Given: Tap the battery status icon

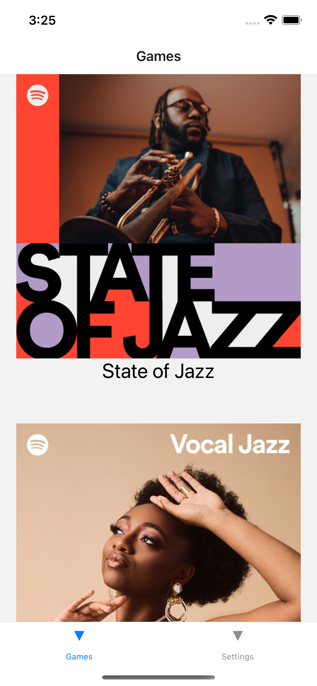Looking at the screenshot, I should (x=292, y=20).
